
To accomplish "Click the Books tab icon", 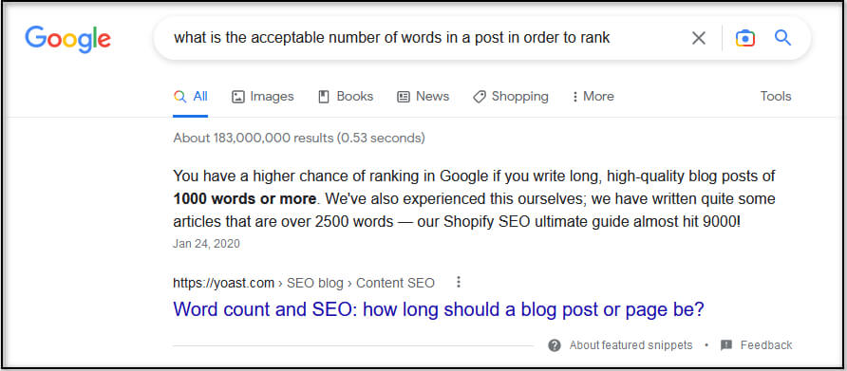I will pos(324,97).
